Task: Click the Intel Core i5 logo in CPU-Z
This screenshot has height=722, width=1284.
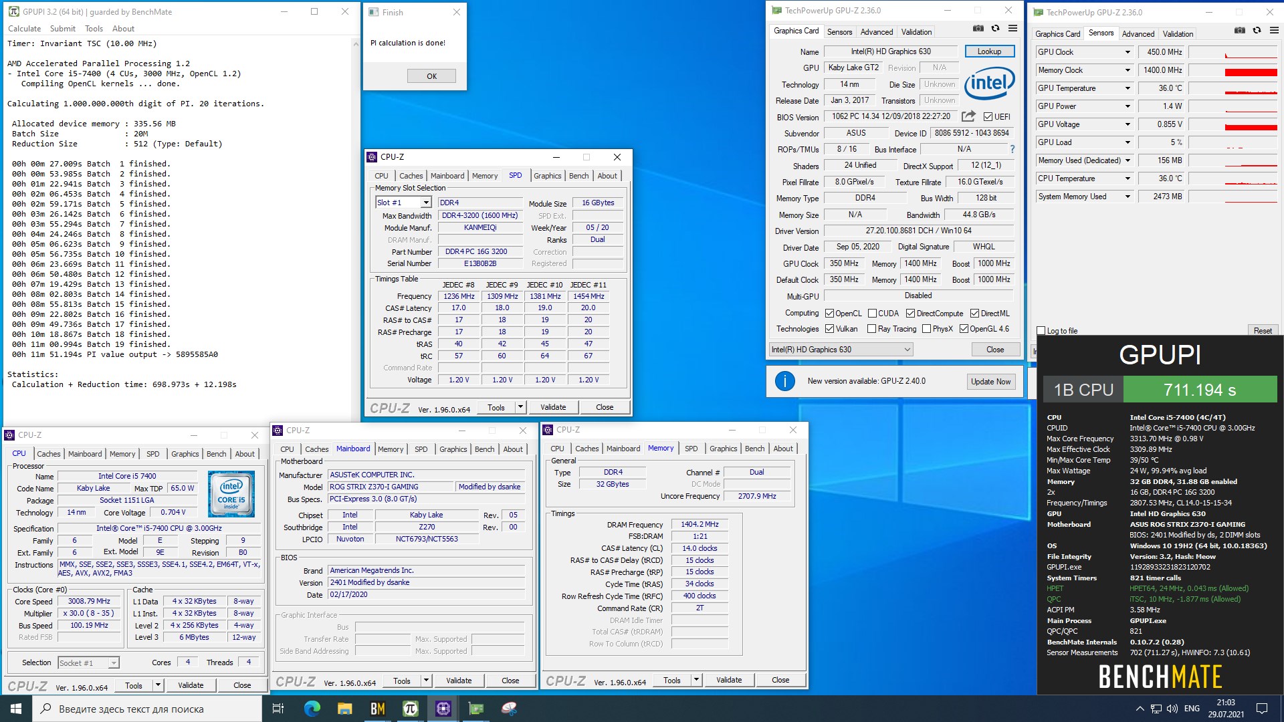Action: (231, 494)
